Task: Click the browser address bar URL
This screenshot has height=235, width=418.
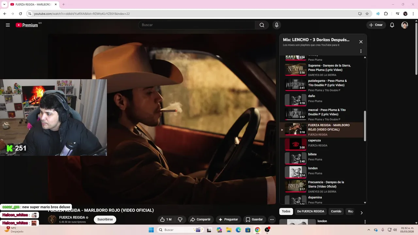Action: pos(82,14)
